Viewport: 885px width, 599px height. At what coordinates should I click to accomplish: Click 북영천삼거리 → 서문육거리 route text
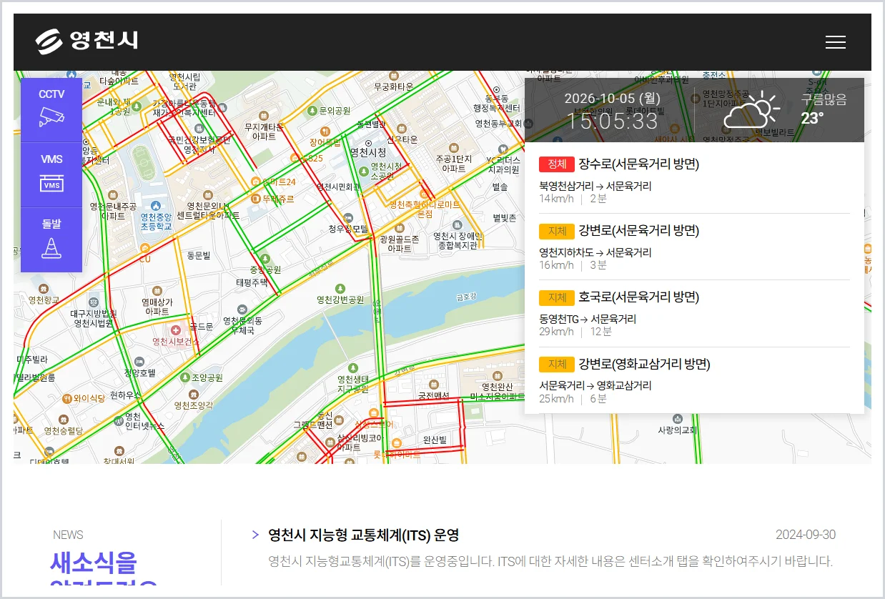(595, 186)
